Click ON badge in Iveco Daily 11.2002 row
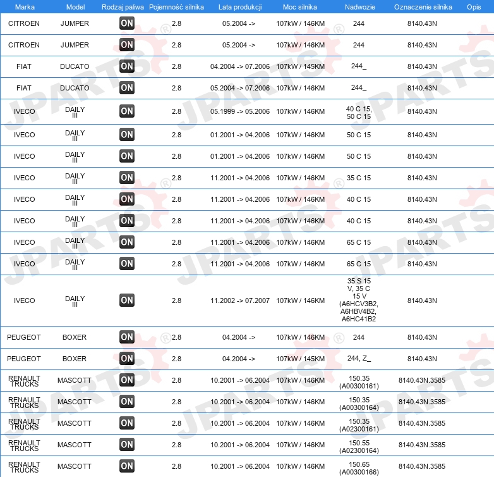The width and height of the screenshot is (494, 477). pyautogui.click(x=126, y=300)
